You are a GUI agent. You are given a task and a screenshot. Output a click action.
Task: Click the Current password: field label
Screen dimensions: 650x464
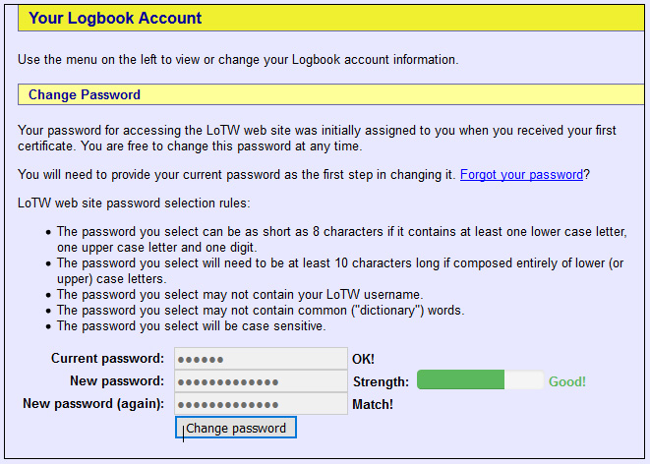pos(107,359)
